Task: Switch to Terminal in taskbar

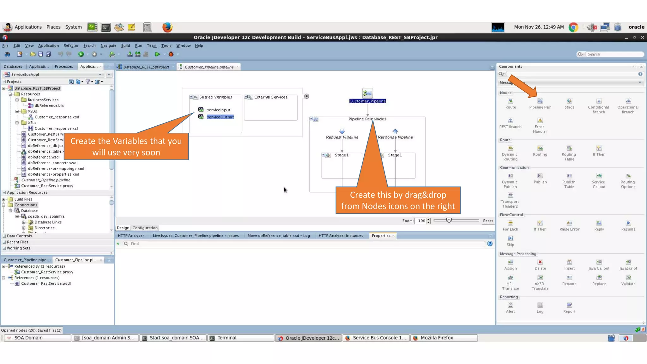Action: 240,338
